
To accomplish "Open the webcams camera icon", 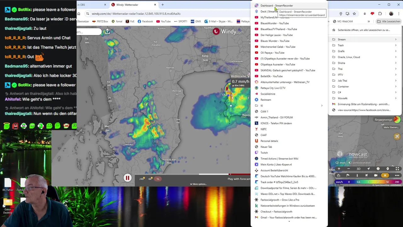I will click(x=376, y=175).
